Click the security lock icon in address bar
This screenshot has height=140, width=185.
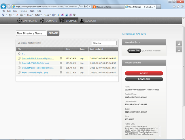click(85, 6)
